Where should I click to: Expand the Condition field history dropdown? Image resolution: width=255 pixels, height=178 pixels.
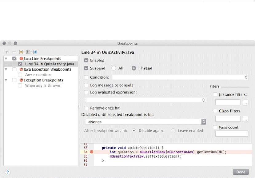pyautogui.click(x=246, y=77)
